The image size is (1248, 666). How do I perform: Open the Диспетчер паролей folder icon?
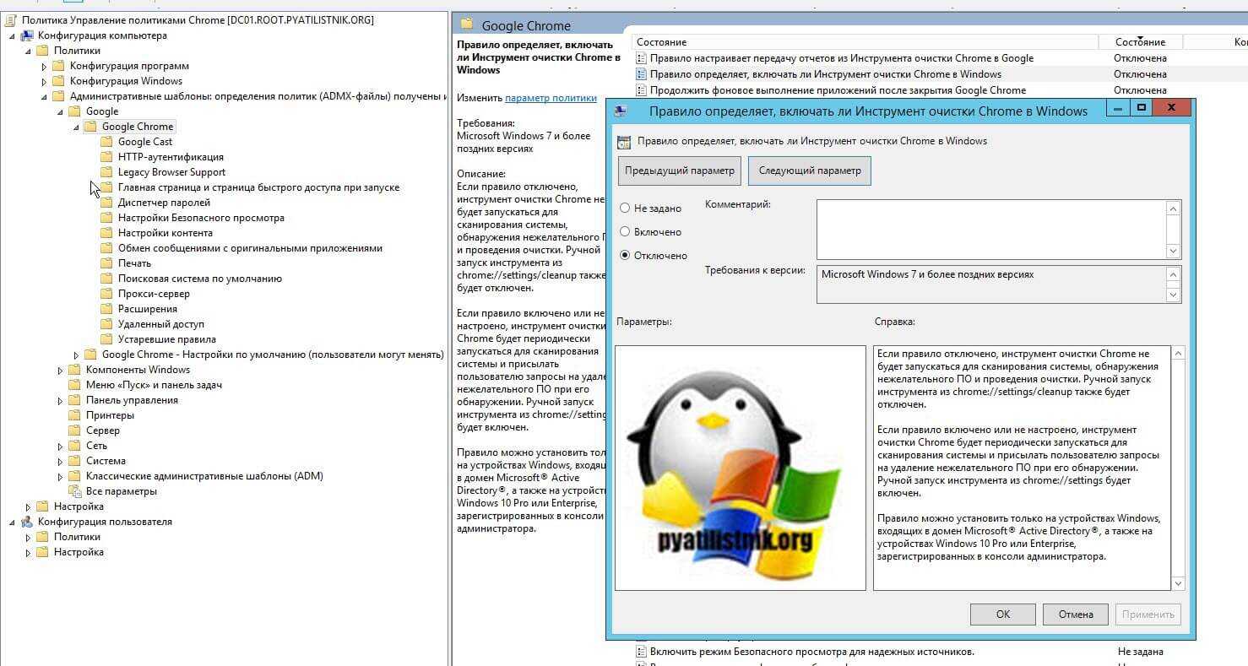point(106,203)
